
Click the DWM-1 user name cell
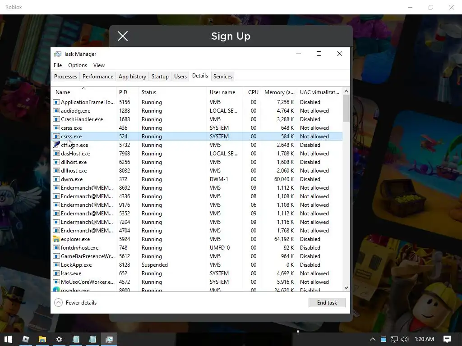[x=219, y=179]
